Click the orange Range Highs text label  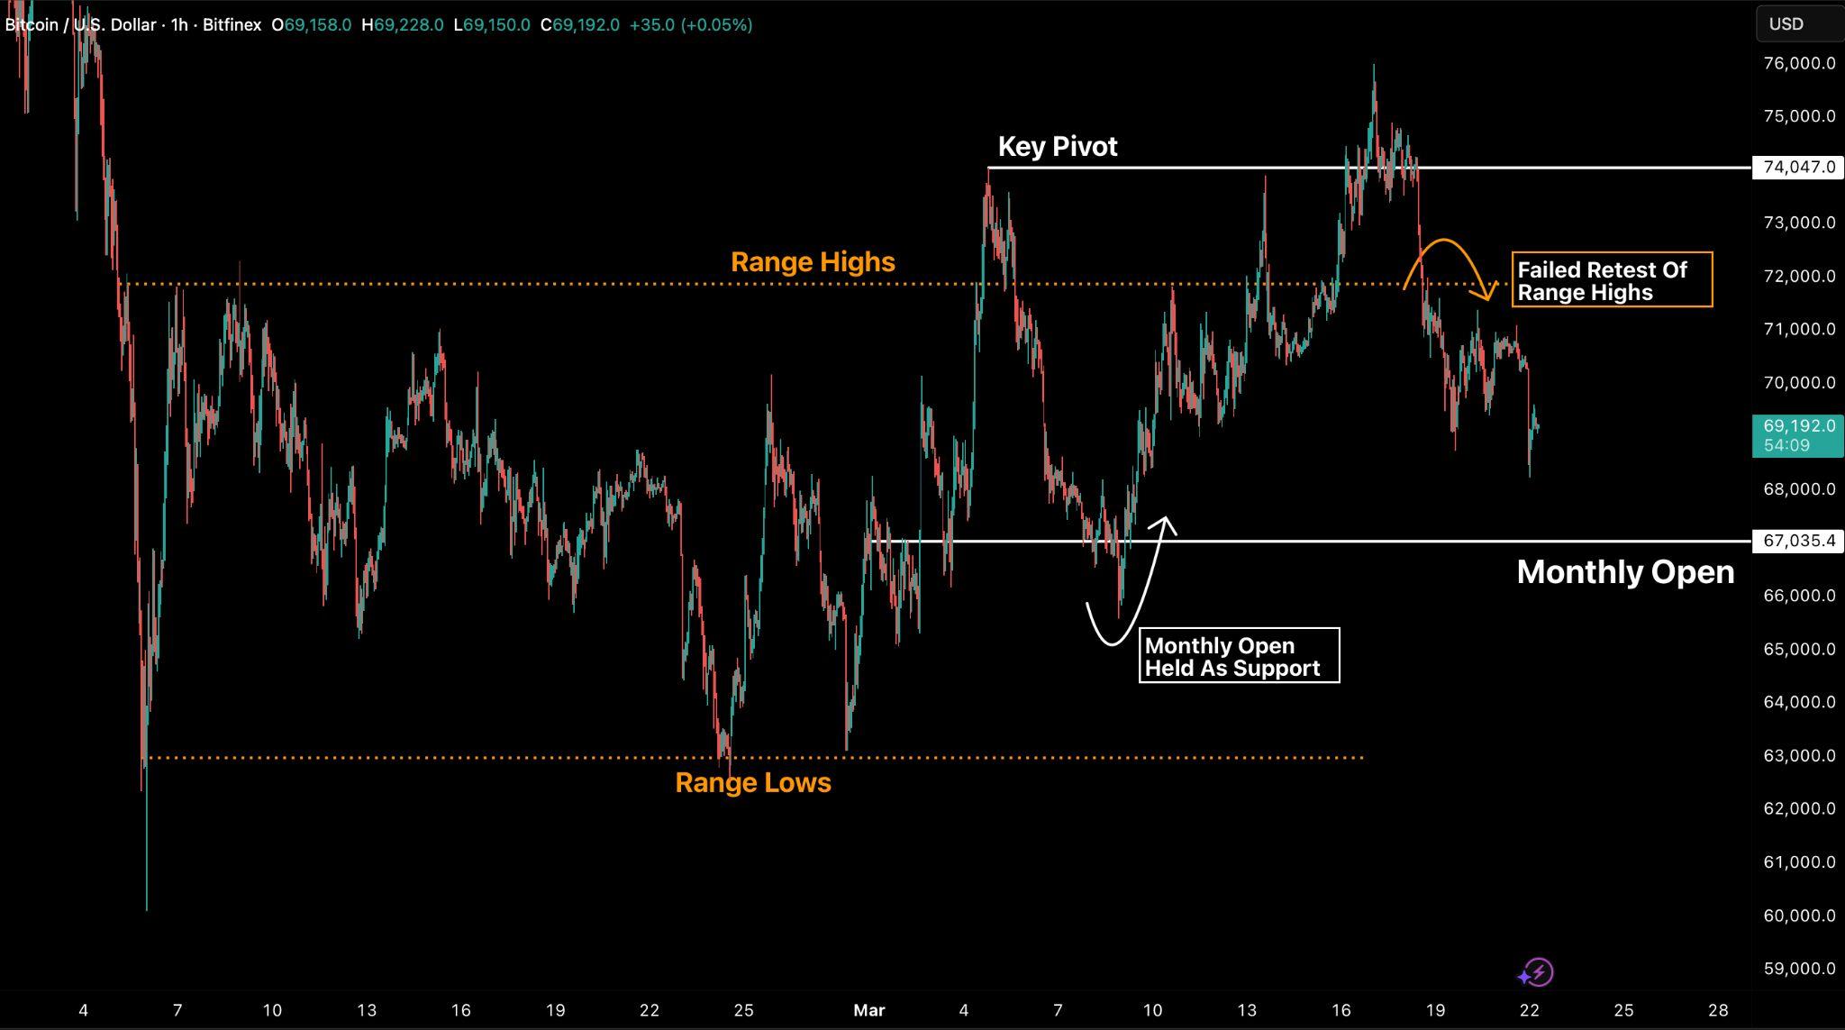pos(813,261)
